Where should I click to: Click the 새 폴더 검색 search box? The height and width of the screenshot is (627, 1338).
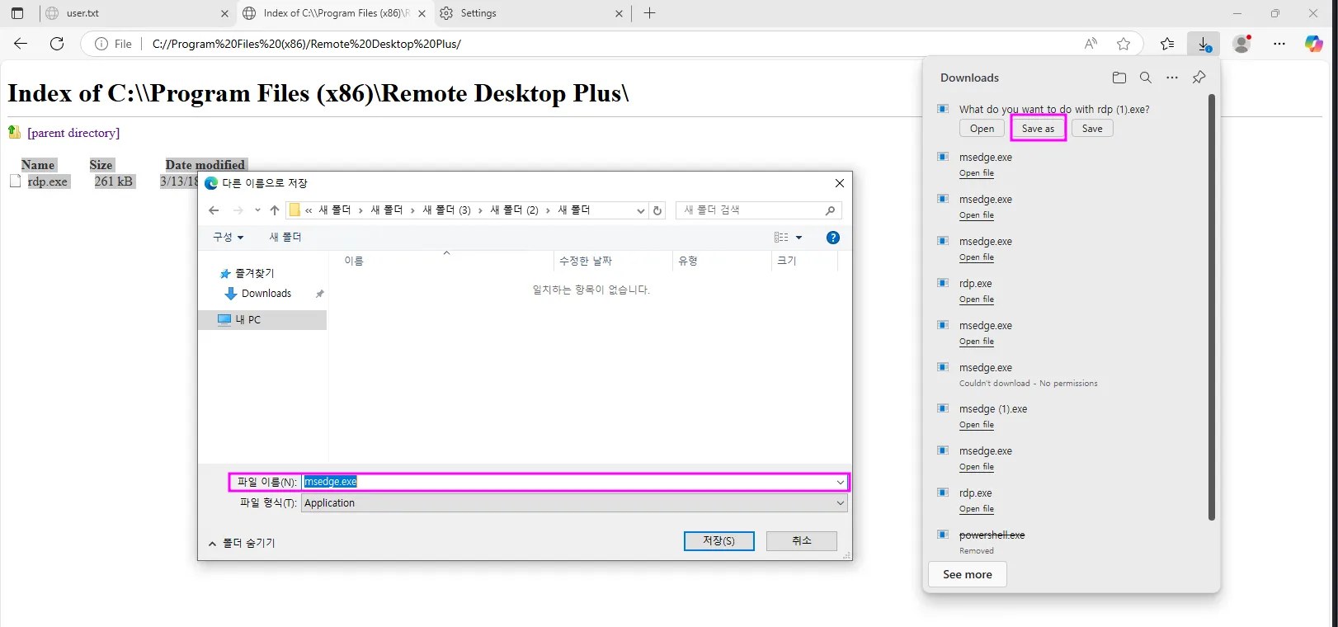pos(758,210)
